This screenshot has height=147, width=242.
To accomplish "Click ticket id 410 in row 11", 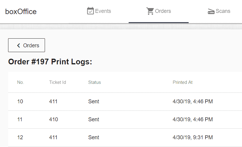I will 54,119.
